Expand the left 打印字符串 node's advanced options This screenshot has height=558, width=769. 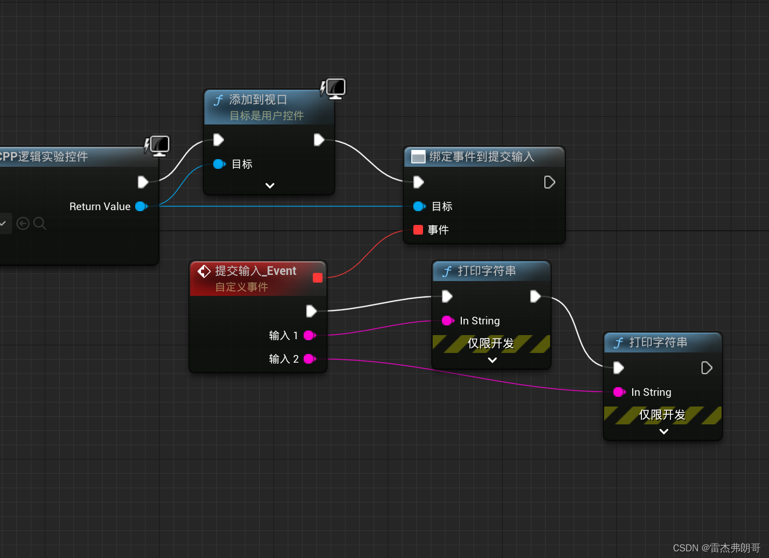tap(492, 360)
